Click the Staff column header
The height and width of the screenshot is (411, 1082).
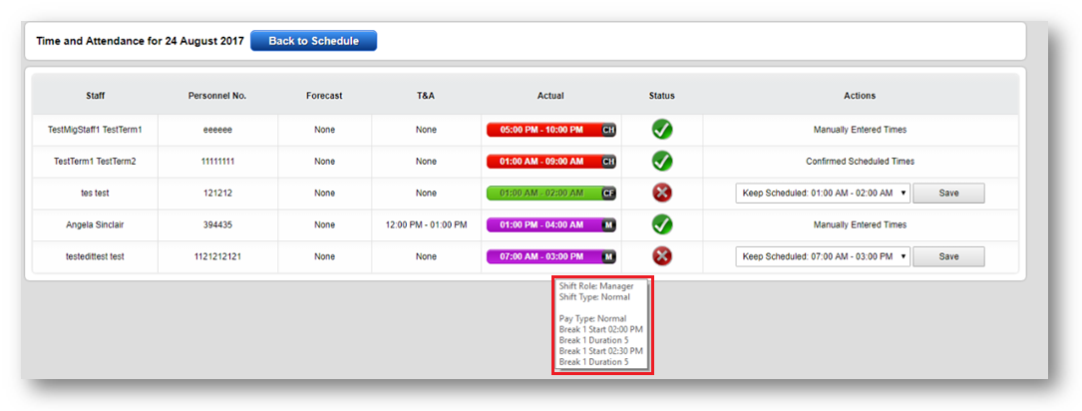[x=95, y=96]
